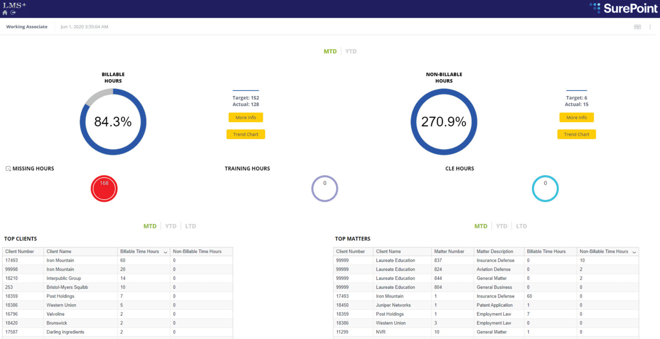Switch to the YTD tab at top of dashboard

(351, 51)
